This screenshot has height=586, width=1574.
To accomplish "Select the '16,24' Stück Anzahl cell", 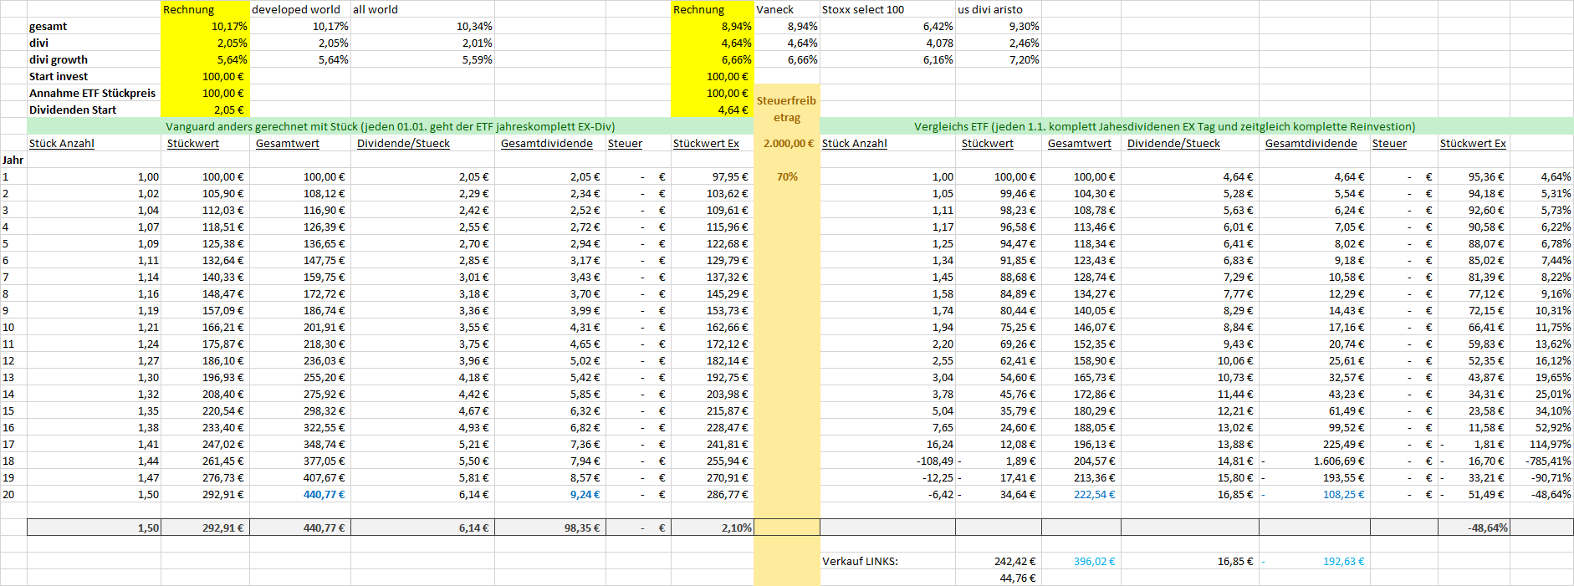I will [x=887, y=444].
